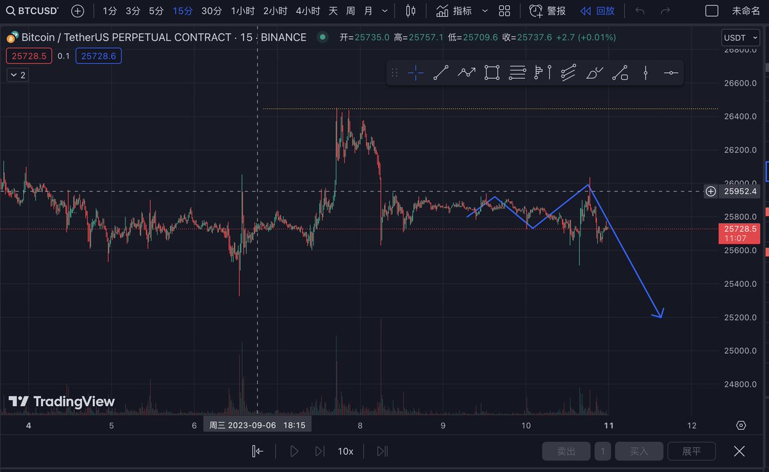Click the TradingView logo
Screen dimensions: 769x472
pyautogui.click(x=62, y=402)
